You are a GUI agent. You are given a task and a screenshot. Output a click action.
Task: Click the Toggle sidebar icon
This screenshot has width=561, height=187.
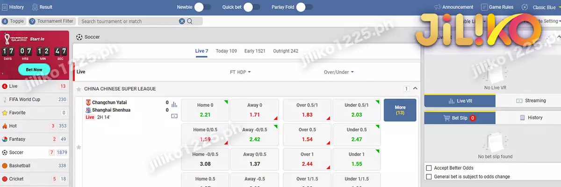coord(5,21)
